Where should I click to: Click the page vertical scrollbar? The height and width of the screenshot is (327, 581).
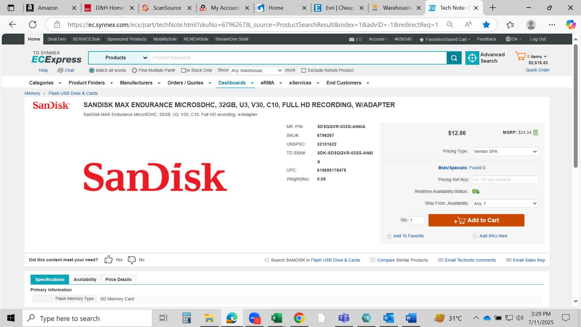click(576, 106)
